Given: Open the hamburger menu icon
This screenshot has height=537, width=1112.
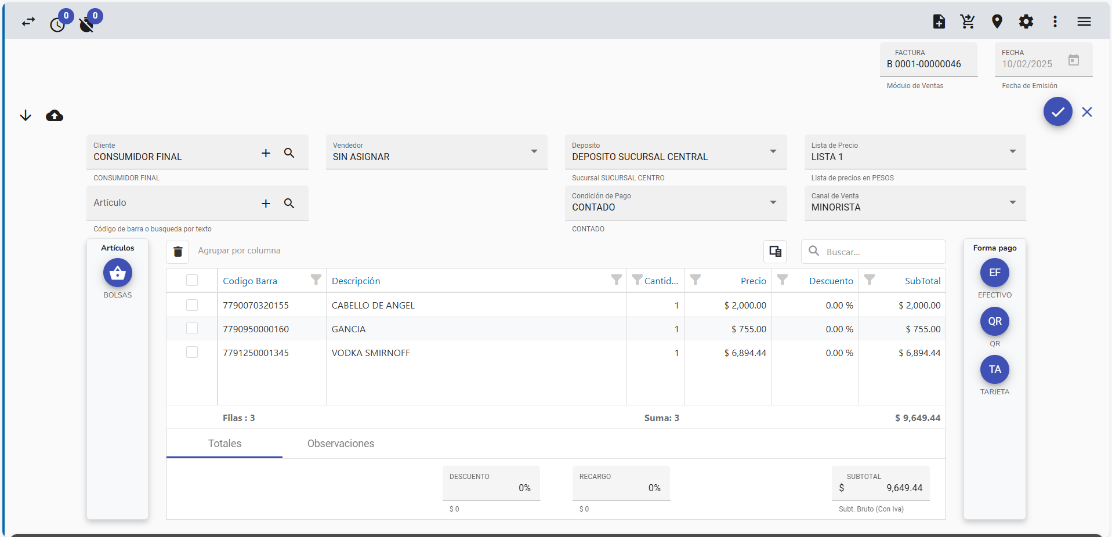Looking at the screenshot, I should pos(1084,22).
